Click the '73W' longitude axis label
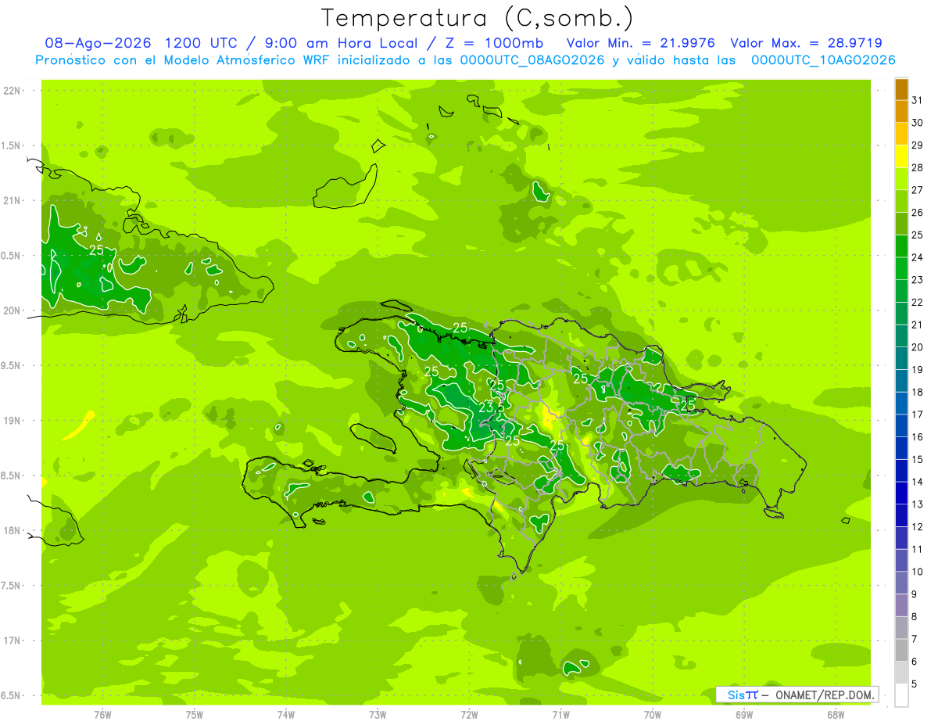 coord(378,715)
